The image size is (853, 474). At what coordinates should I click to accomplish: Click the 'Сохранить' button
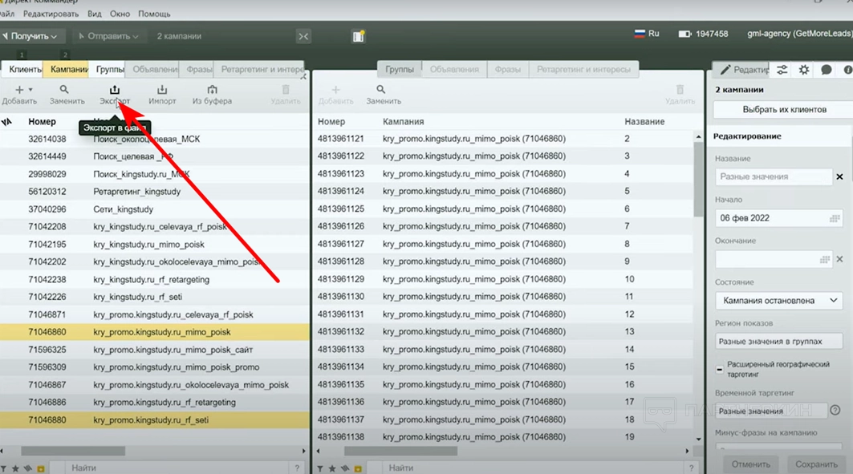[x=816, y=464]
